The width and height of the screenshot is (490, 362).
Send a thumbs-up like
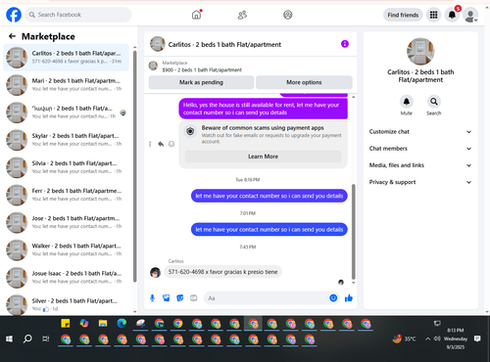click(349, 297)
